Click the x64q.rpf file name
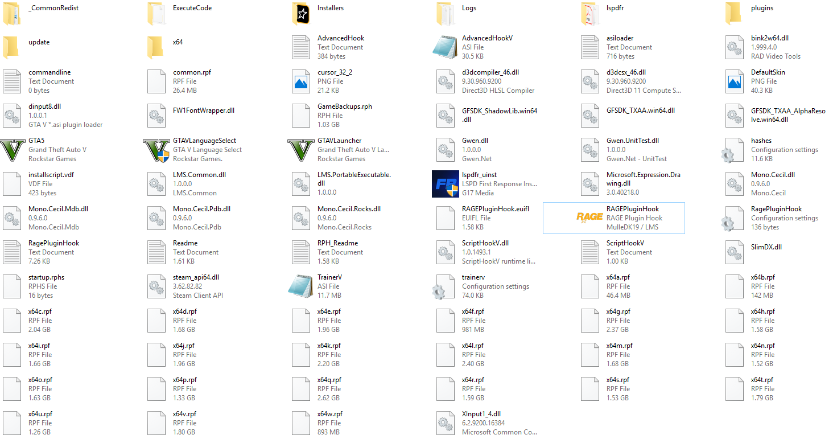The height and width of the screenshot is (447, 837). coord(329,380)
